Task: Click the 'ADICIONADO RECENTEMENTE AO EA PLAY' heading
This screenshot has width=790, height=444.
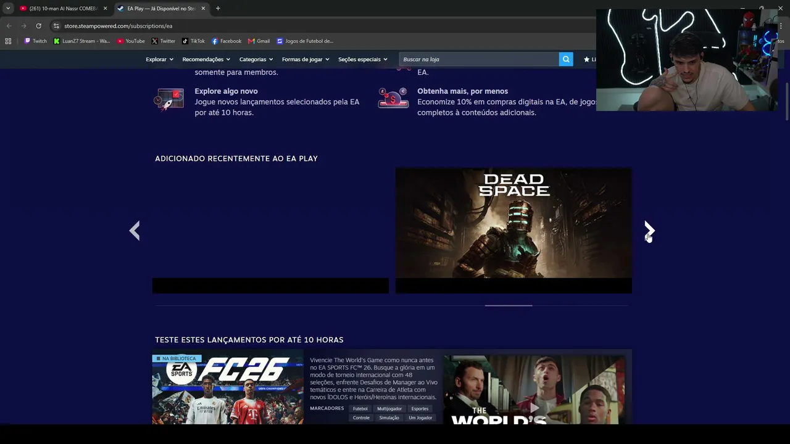Action: click(236, 158)
